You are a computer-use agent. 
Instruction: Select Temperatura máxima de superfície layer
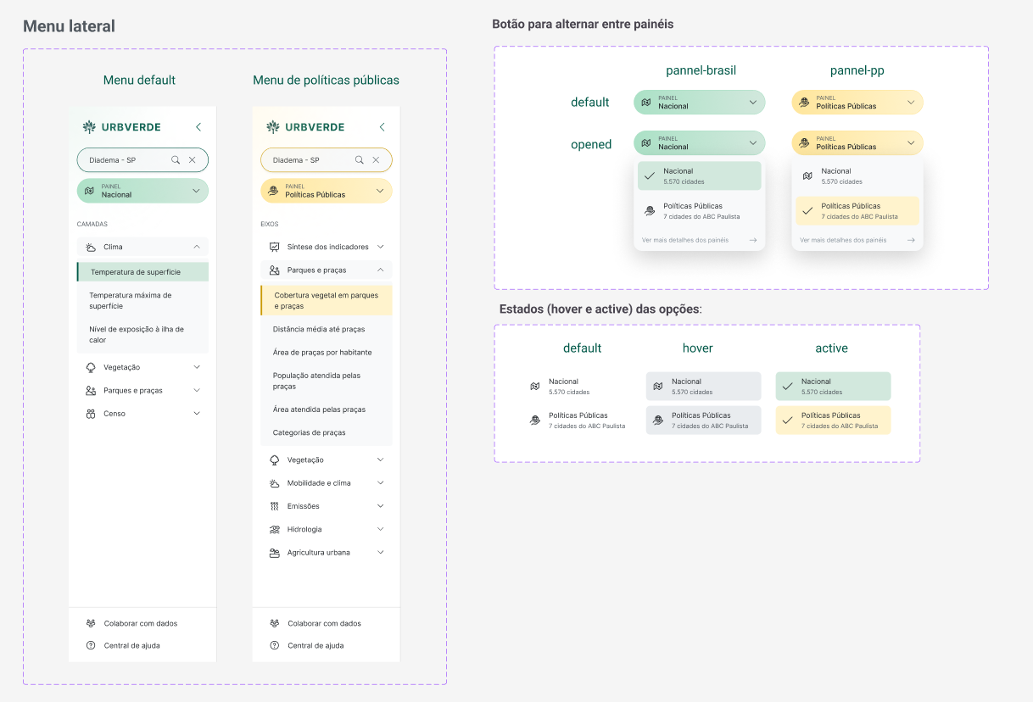[131, 300]
